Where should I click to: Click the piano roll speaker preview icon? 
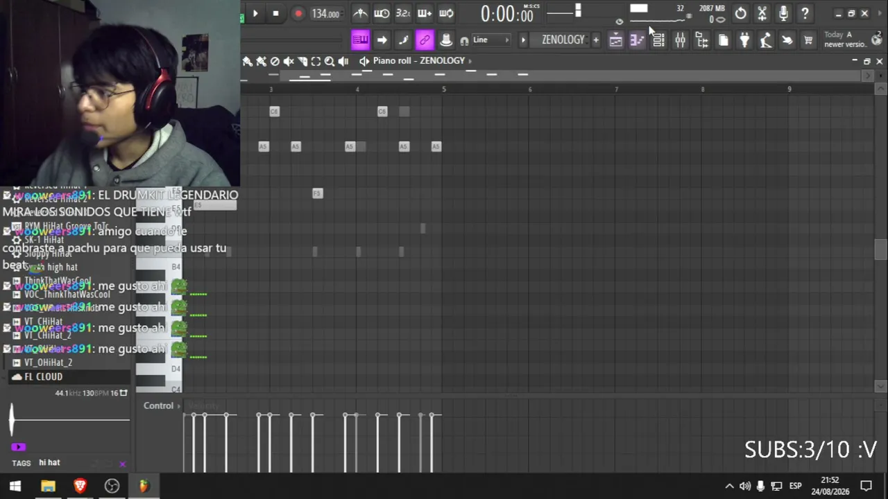click(364, 61)
